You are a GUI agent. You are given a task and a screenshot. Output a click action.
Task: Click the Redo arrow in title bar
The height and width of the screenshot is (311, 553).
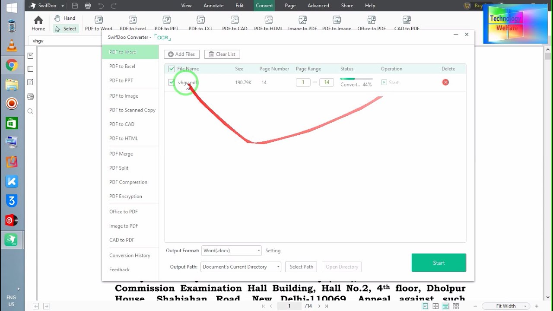[114, 6]
